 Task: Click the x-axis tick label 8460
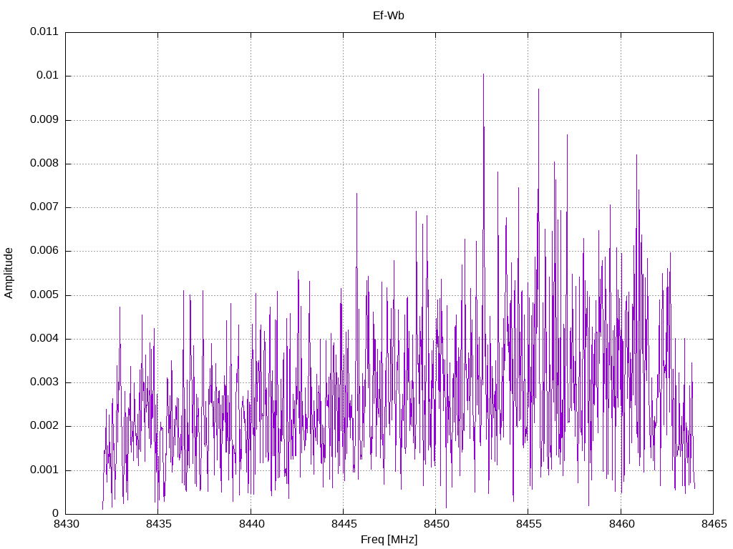pos(621,524)
